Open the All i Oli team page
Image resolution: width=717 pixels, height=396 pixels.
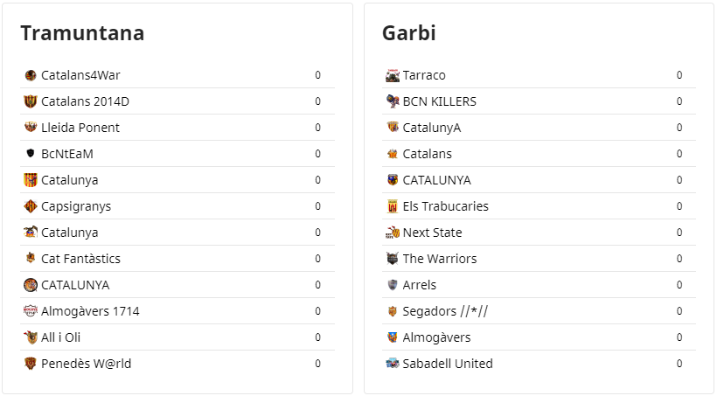(x=61, y=337)
